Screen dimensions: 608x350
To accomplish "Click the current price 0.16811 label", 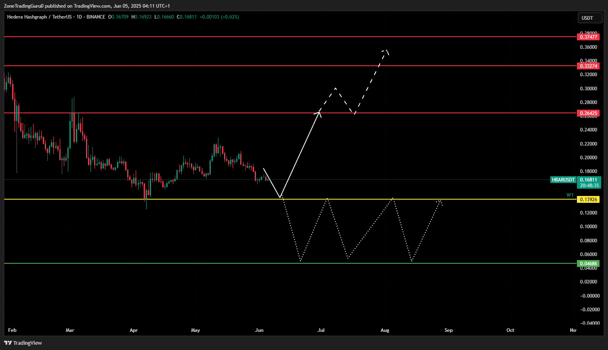I will tap(589, 180).
